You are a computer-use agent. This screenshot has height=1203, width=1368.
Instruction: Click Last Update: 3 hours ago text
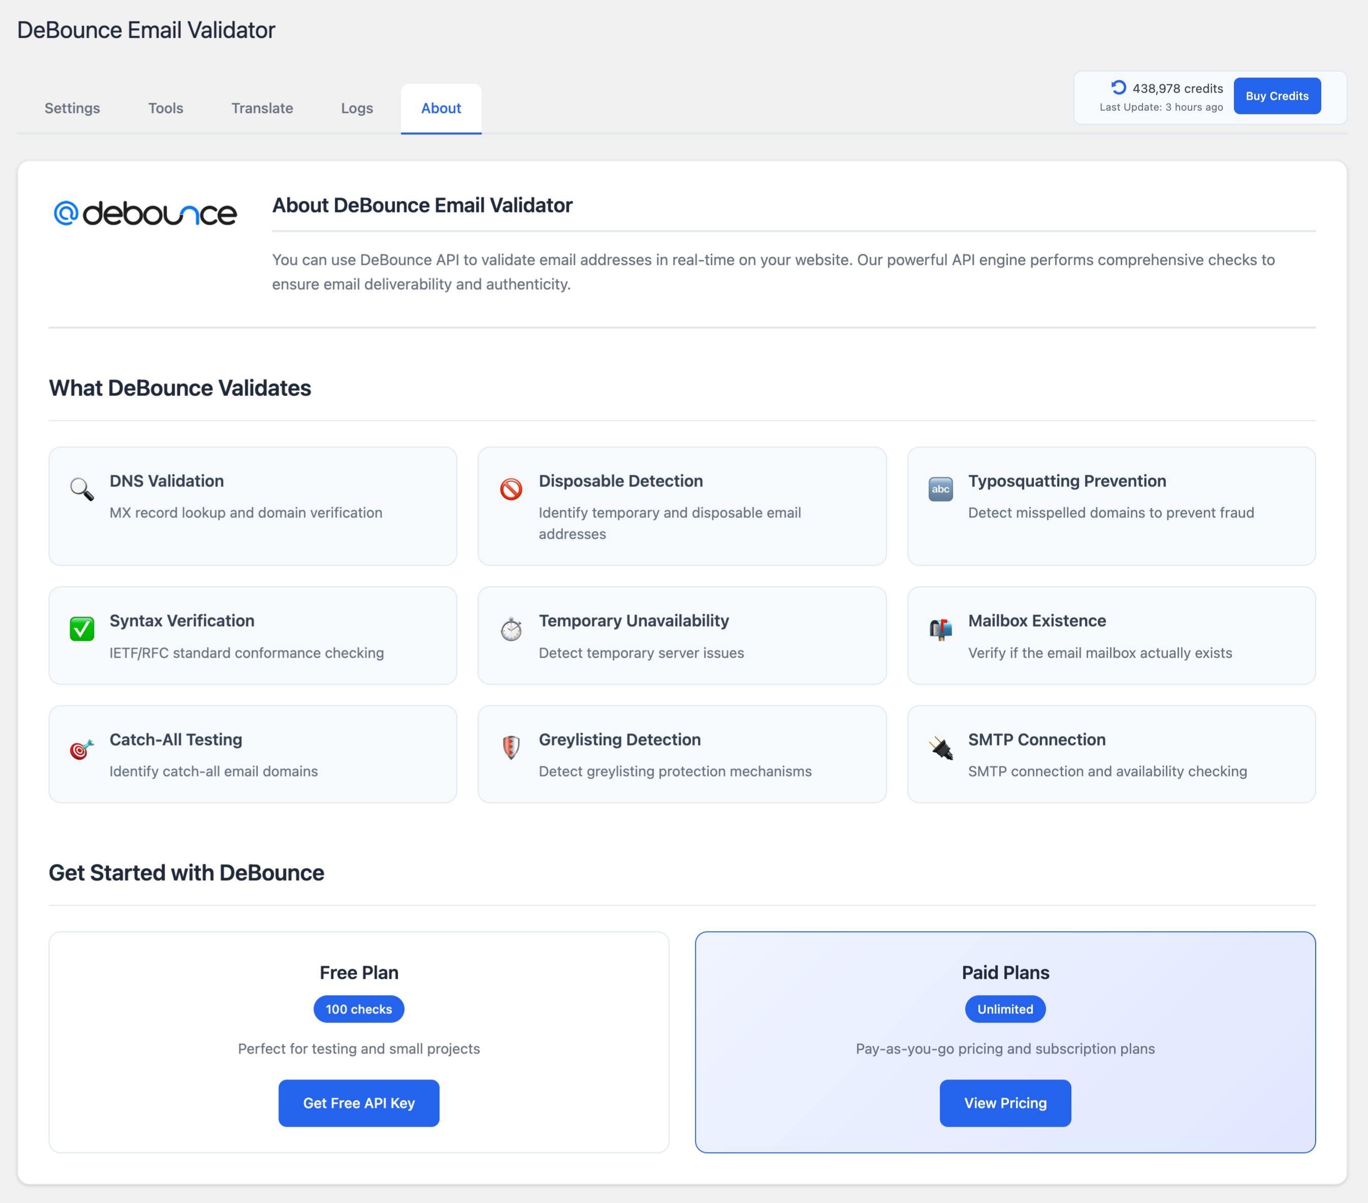[1161, 107]
